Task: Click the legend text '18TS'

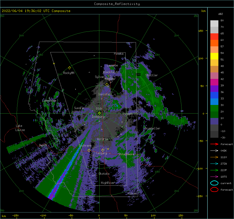Action: click(224, 177)
